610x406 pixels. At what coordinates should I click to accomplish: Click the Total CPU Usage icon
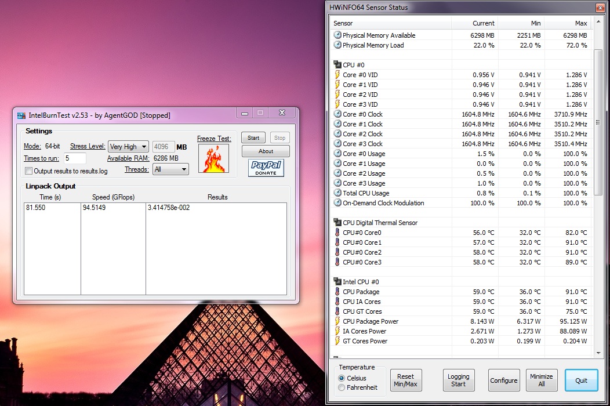click(337, 193)
